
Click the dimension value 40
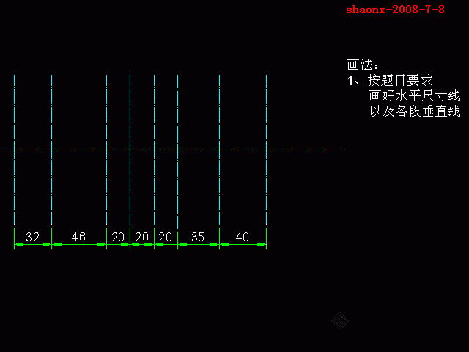pos(243,237)
